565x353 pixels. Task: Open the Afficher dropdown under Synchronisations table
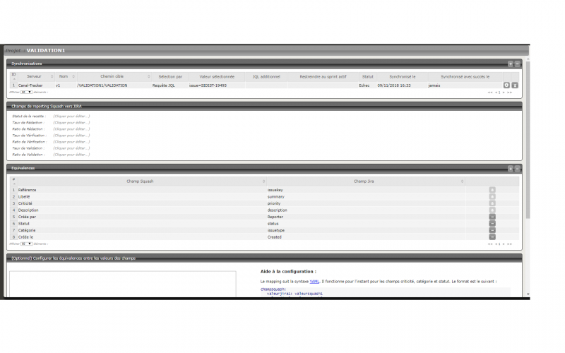(x=26, y=92)
